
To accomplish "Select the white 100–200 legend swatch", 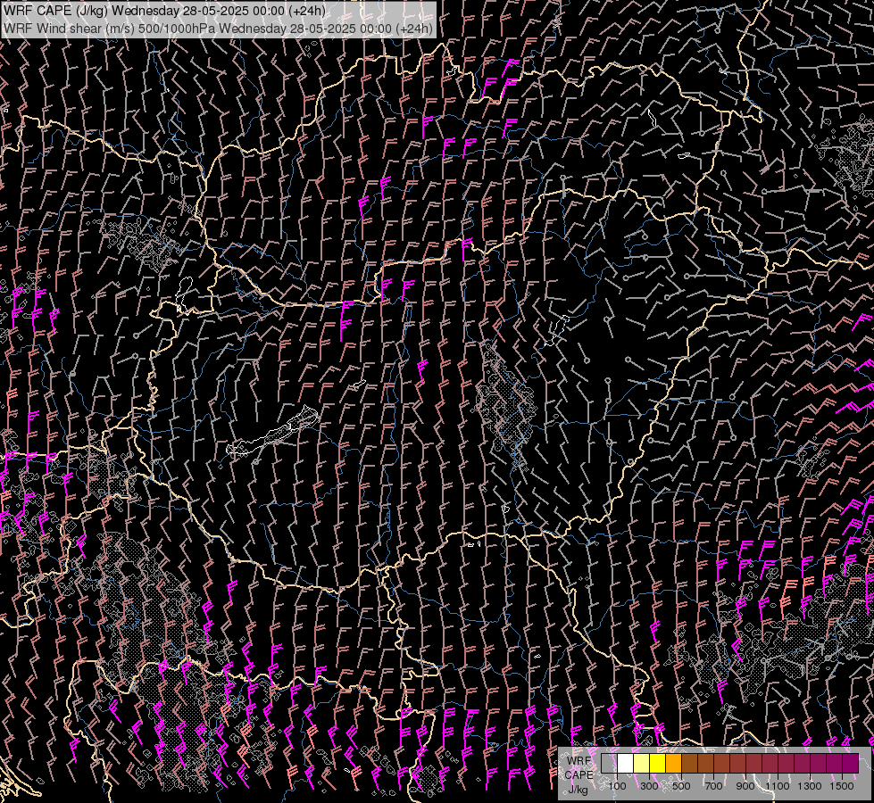I will coord(626,763).
